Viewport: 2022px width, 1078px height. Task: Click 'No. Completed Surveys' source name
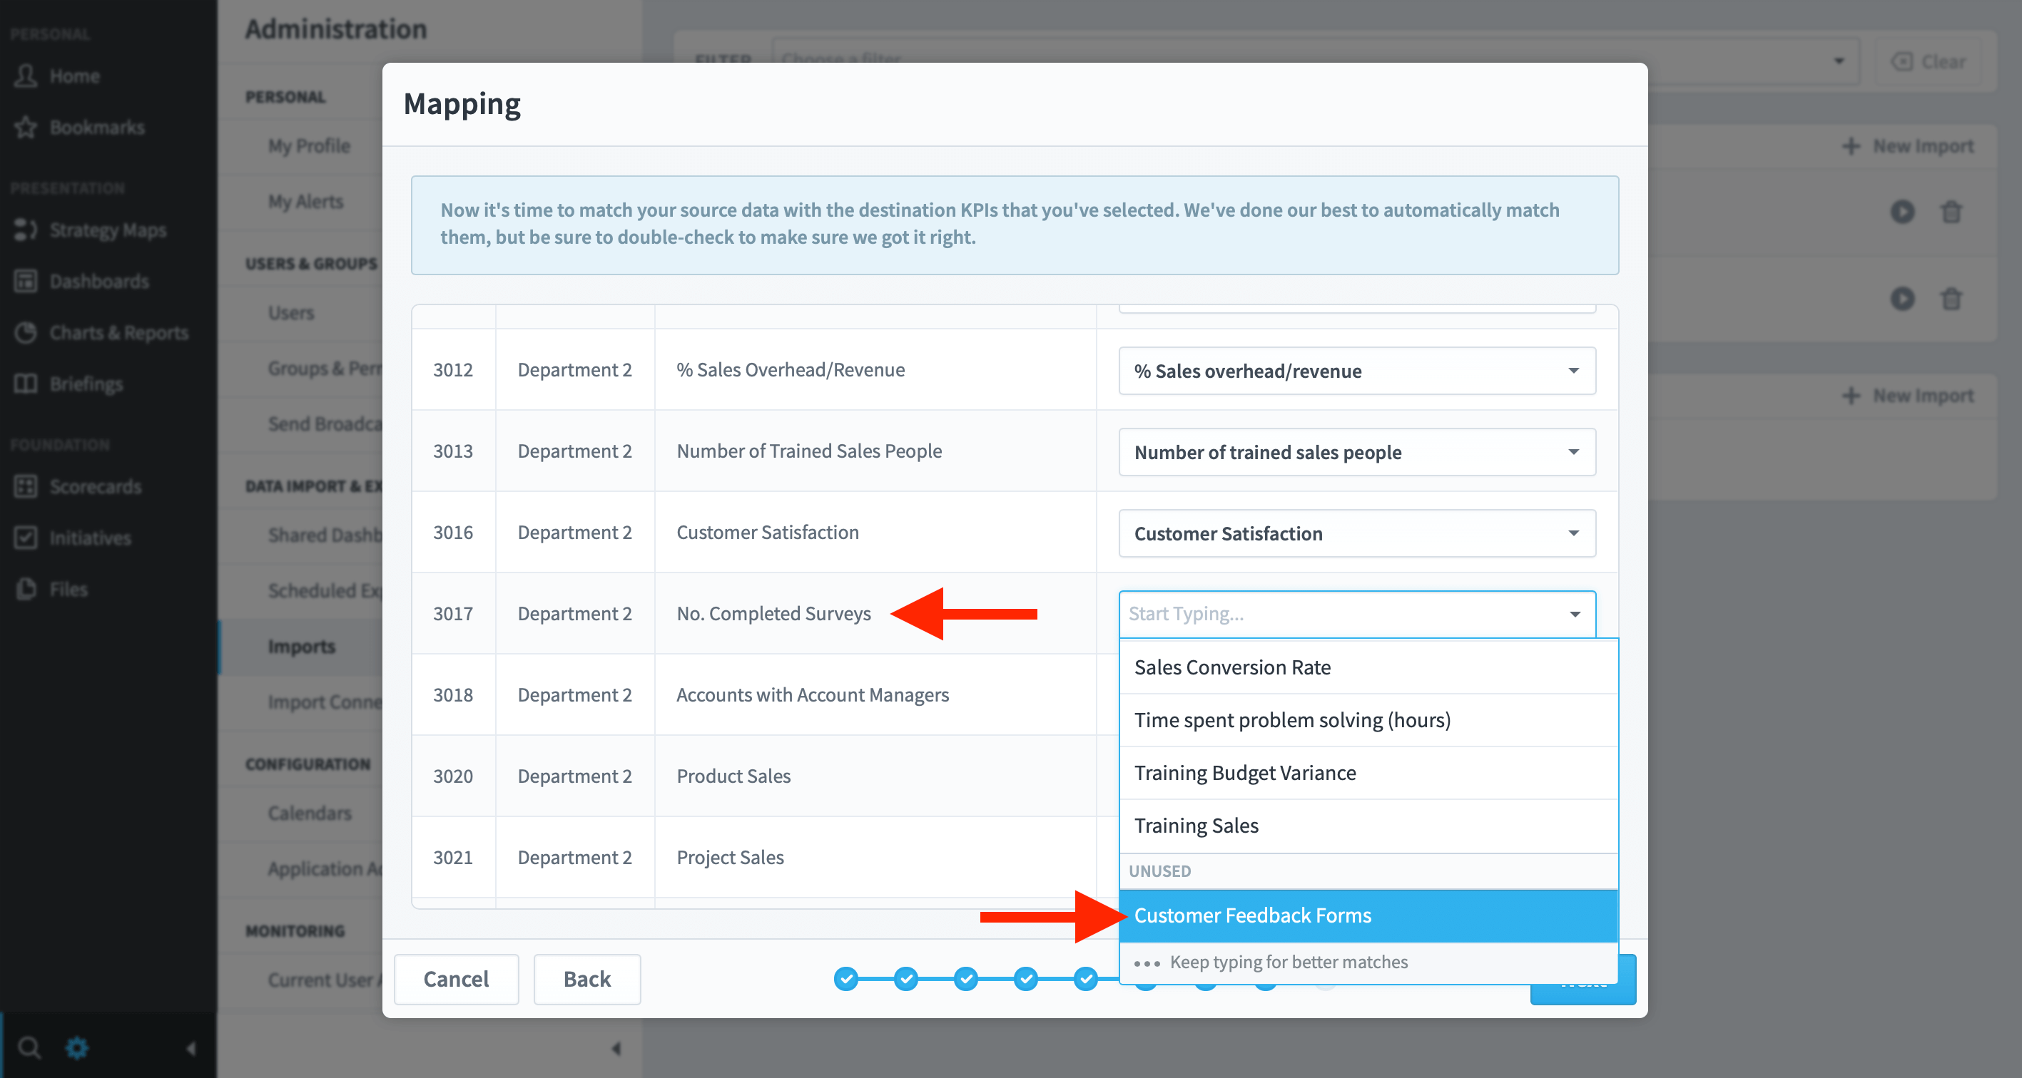point(774,614)
